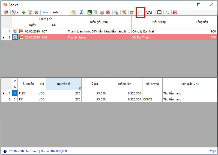Click the printer icon in the toolbar
218x155 pixels.
(x=102, y=12)
